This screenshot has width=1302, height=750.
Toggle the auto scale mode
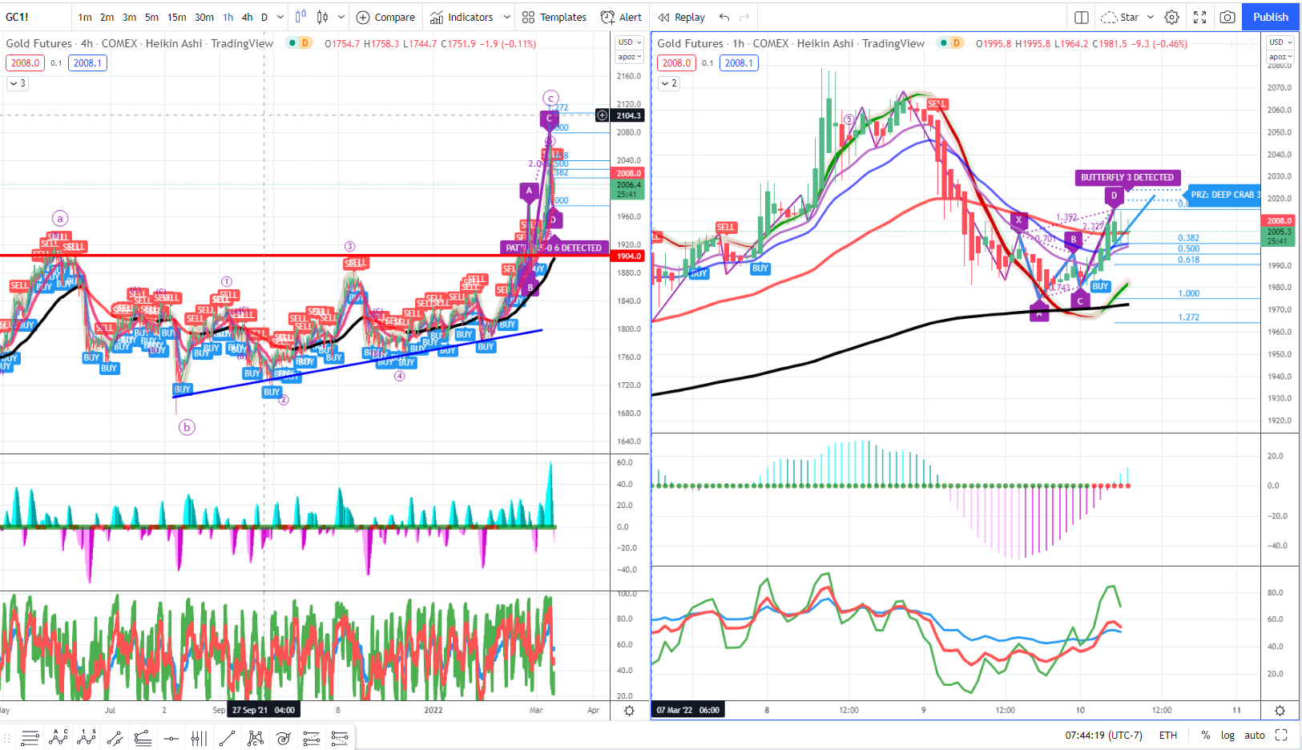pos(1255,735)
